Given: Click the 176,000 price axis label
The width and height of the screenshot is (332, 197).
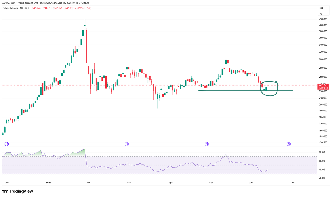Looking at the screenshot, I should click(323, 124).
